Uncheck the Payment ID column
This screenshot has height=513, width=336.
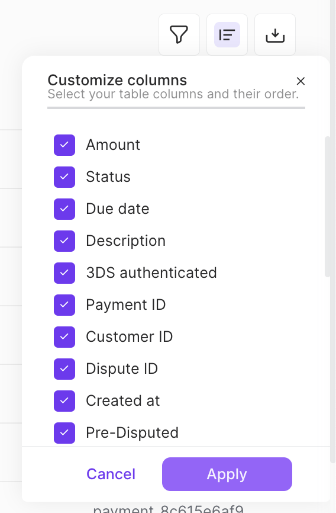(64, 305)
